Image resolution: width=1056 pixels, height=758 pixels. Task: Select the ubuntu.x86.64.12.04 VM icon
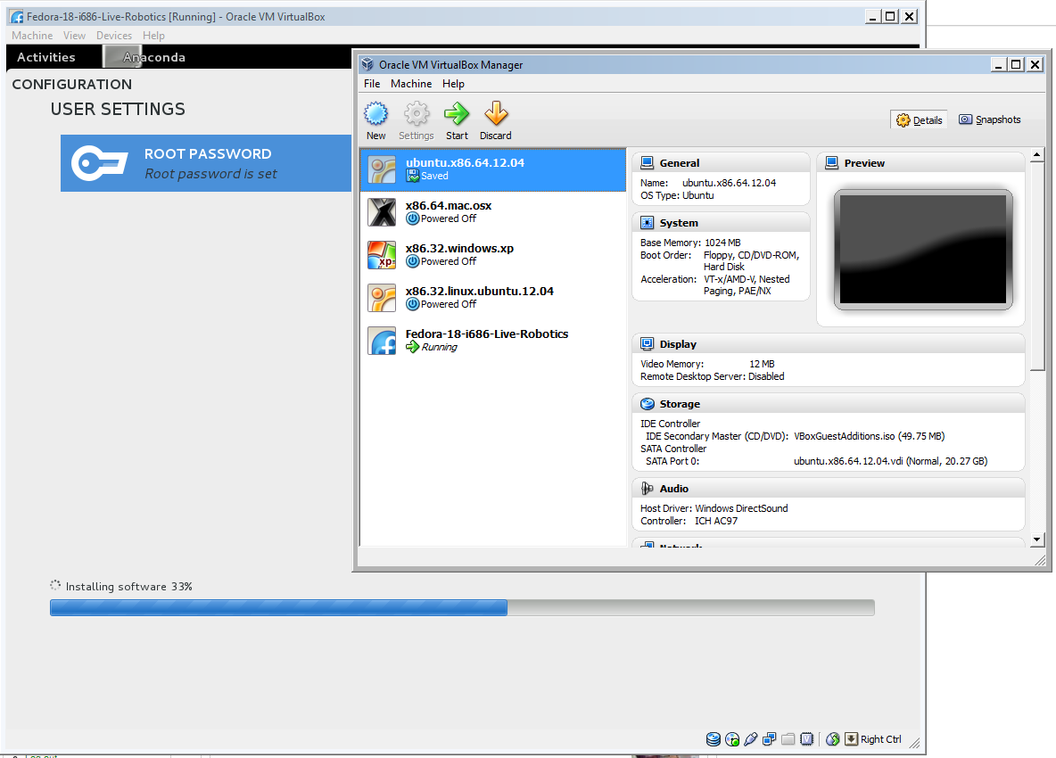click(x=382, y=169)
